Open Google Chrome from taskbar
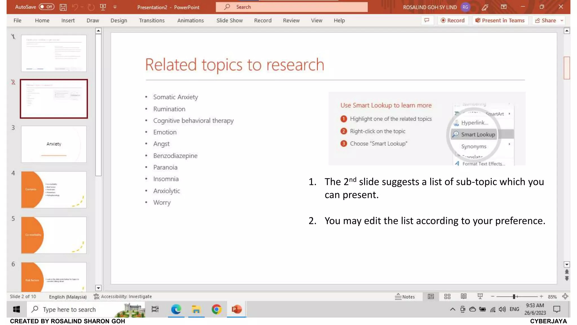This screenshot has height=325, width=577. [x=216, y=309]
